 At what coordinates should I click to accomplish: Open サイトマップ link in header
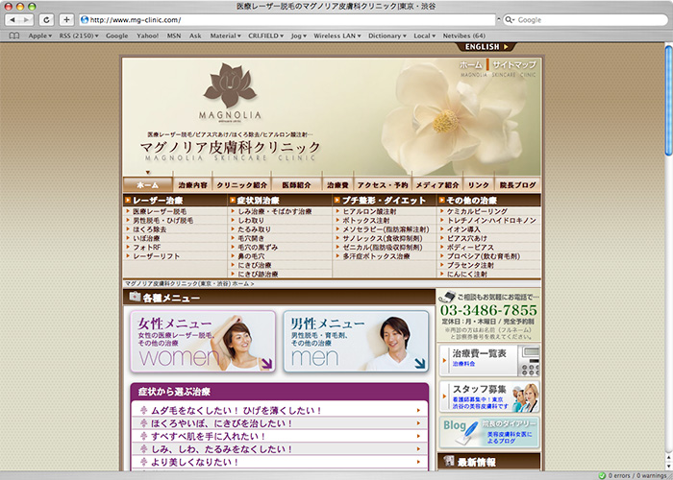(x=514, y=65)
